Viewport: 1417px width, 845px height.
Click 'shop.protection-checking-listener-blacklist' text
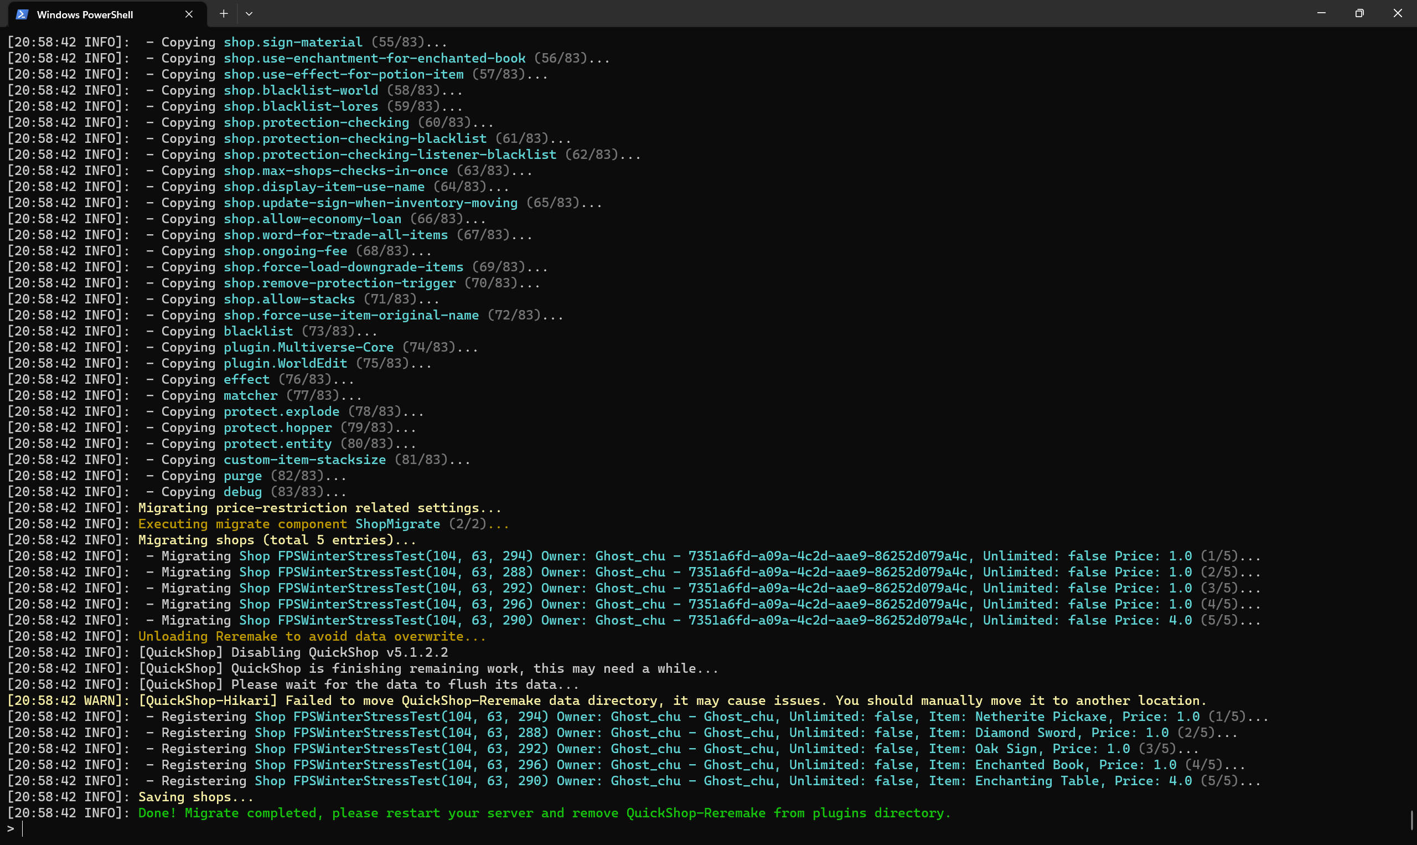click(390, 154)
